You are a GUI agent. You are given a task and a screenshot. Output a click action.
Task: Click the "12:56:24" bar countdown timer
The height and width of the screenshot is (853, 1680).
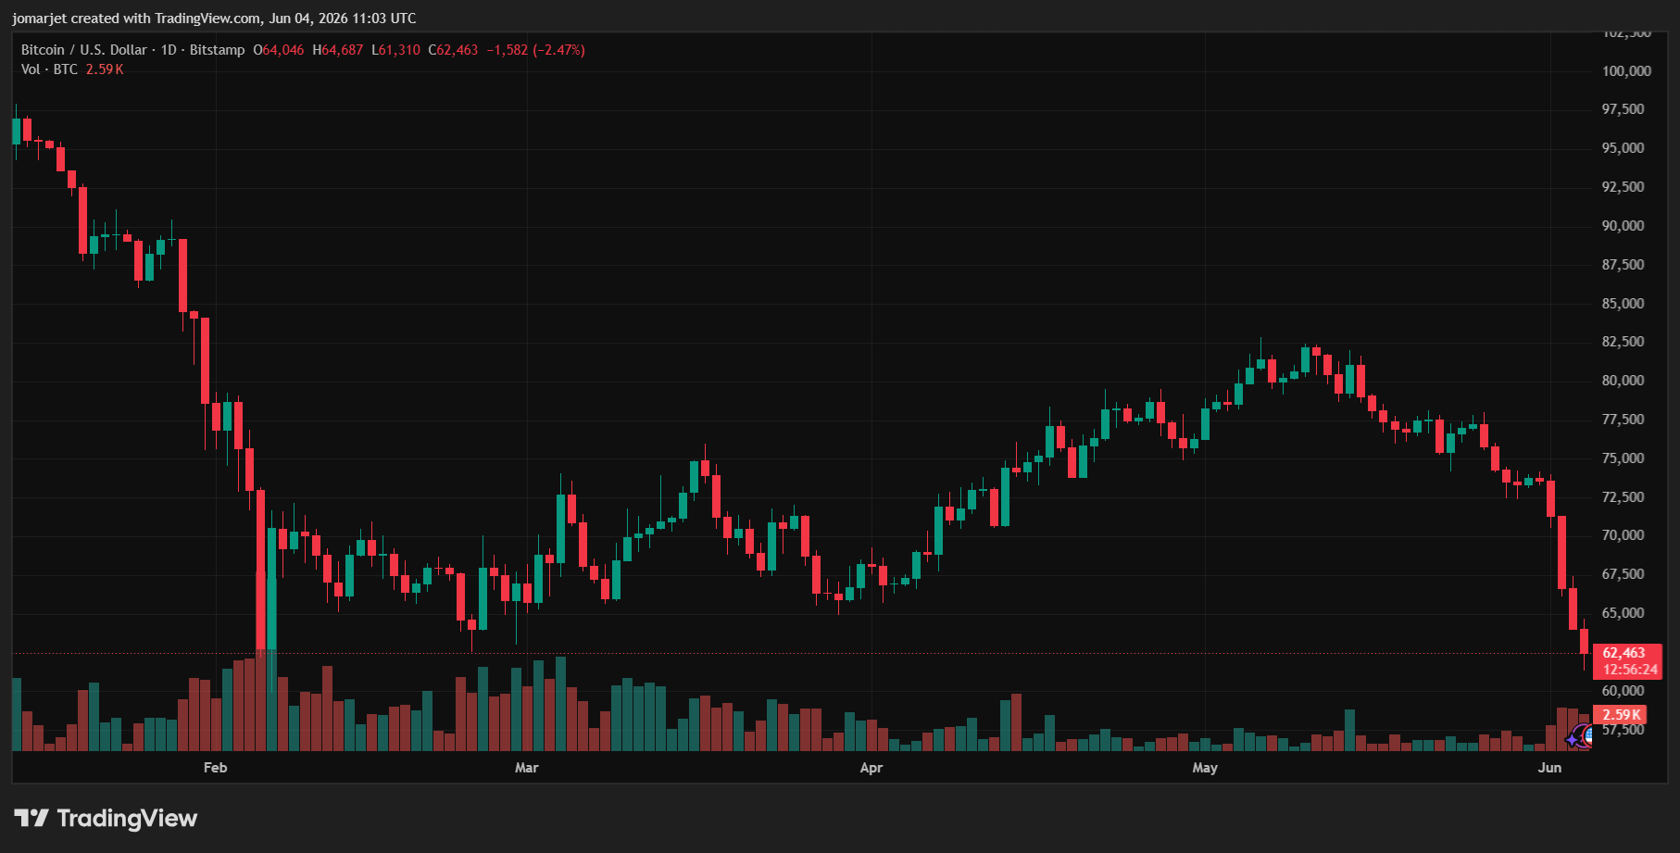click(x=1630, y=670)
